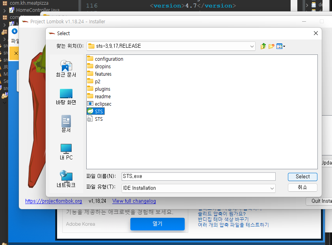
Task: Click the blue circular icon in background window
Action: coord(15,31)
